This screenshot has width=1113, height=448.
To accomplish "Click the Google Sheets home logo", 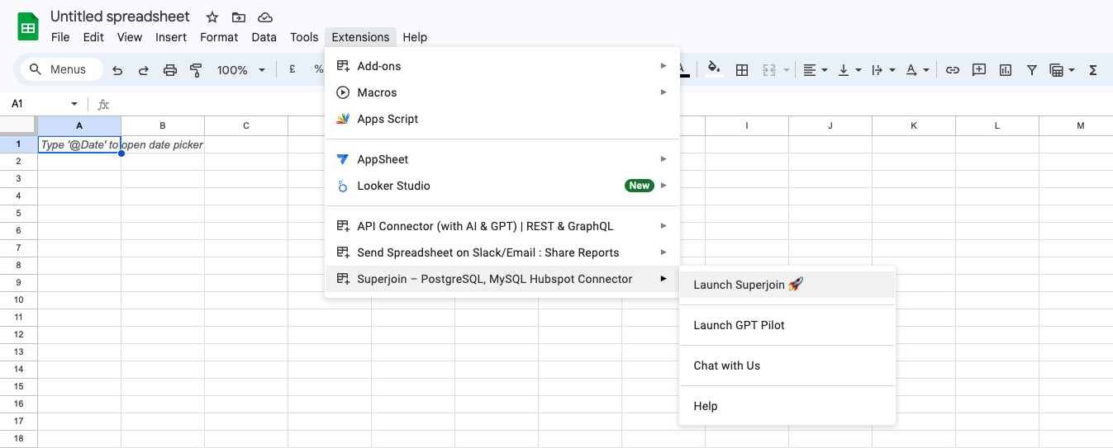I will point(29,26).
